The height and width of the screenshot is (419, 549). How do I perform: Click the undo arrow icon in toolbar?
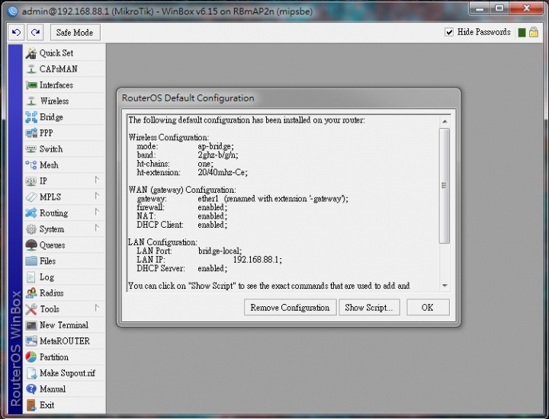click(x=17, y=33)
